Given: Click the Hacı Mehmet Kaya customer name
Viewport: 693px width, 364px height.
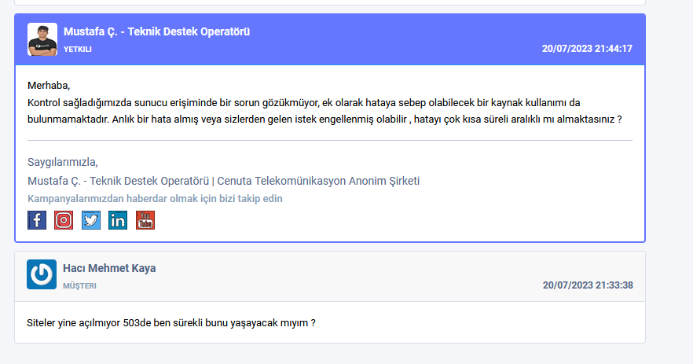Looking at the screenshot, I should pos(109,268).
